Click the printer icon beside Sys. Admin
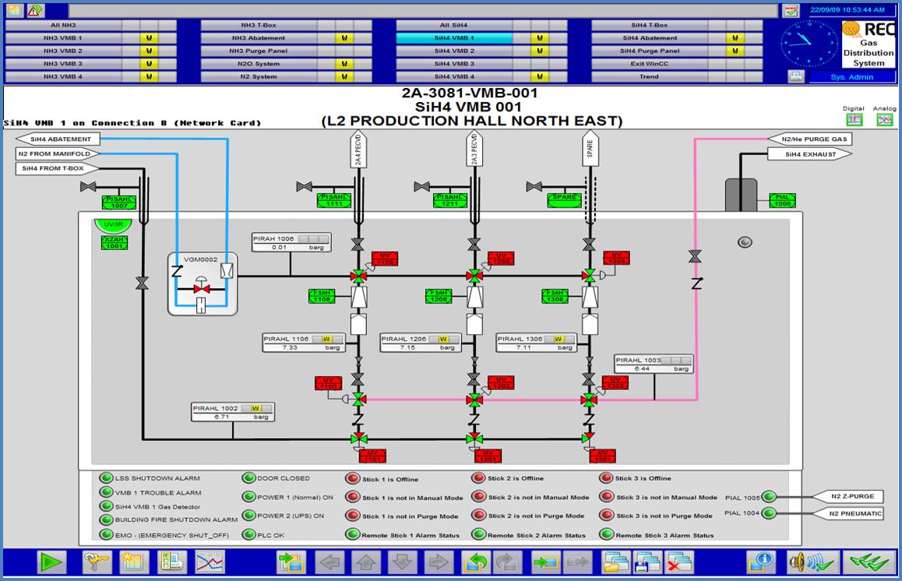Viewport: 902px width, 581px height. pos(795,76)
